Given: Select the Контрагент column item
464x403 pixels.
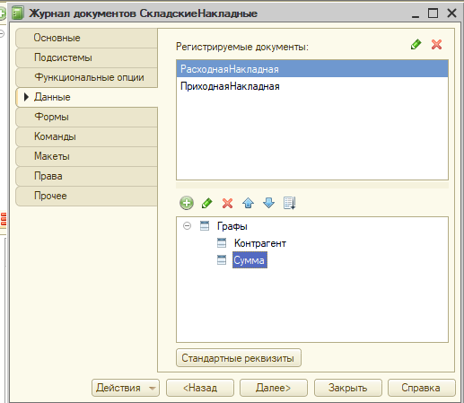Looking at the screenshot, I should [260, 243].
